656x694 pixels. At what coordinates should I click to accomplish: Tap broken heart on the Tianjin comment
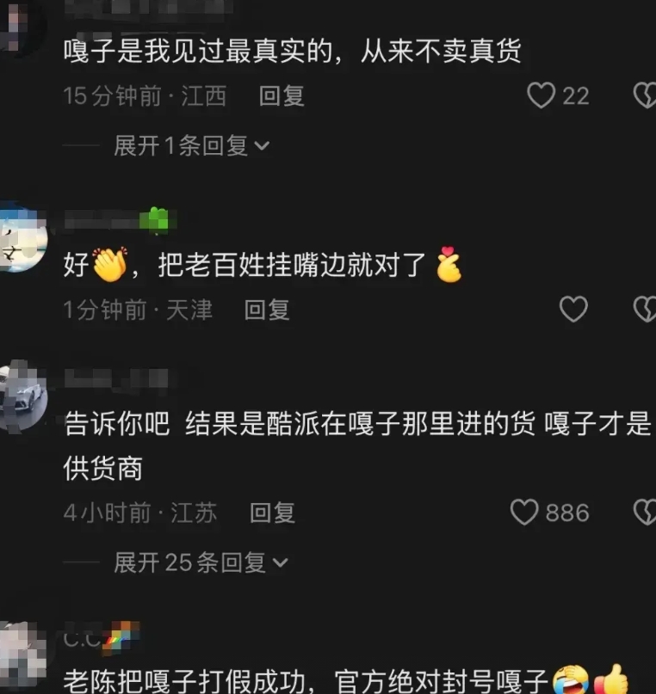[645, 309]
